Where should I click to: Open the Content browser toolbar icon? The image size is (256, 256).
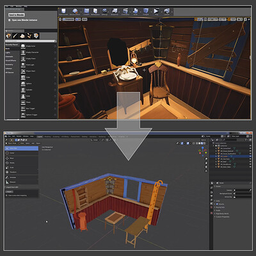coord(86,12)
